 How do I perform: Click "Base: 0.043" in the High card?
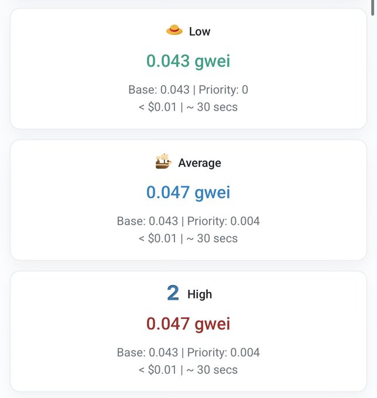(x=148, y=352)
